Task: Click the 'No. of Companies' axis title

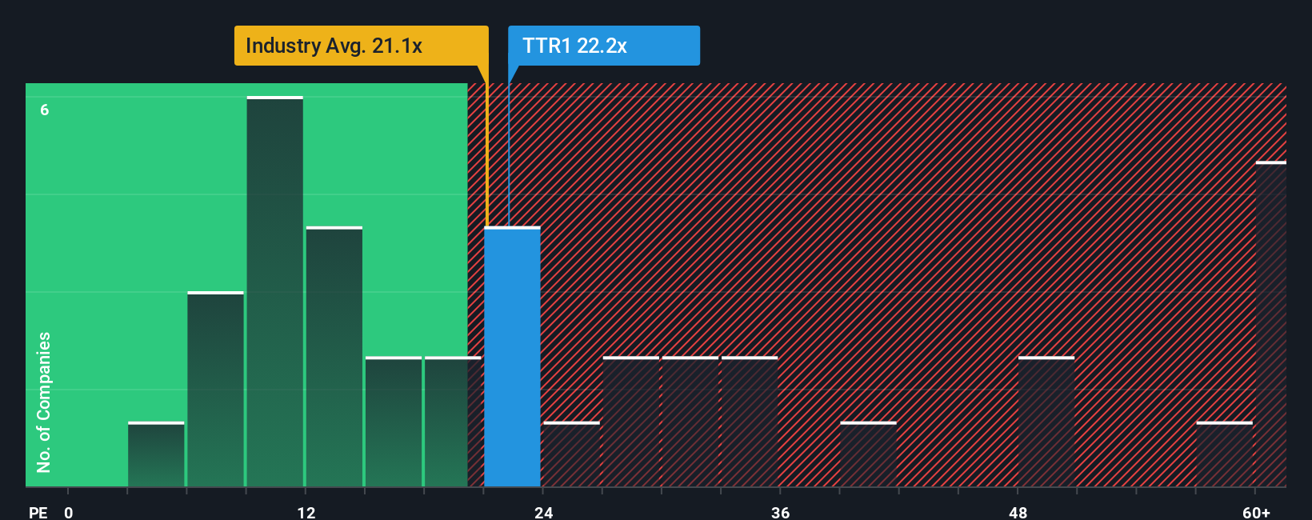Action: (x=43, y=402)
